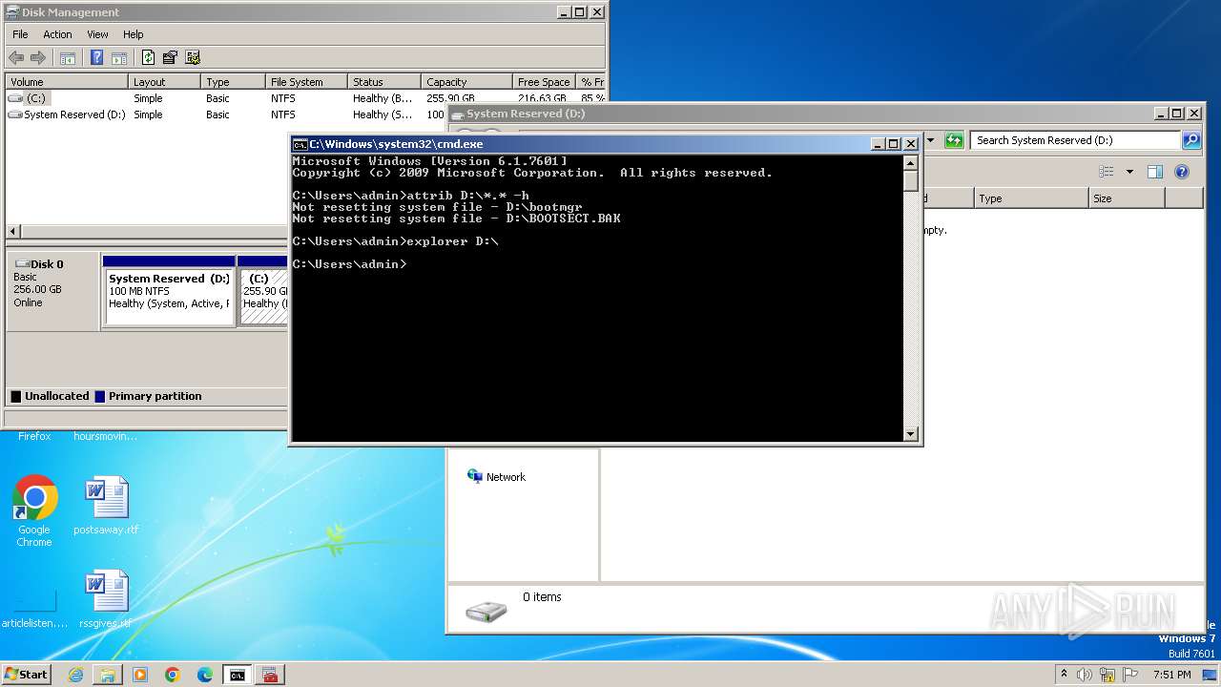
Task: Open the volume control in system tray
Action: [x=1085, y=675]
